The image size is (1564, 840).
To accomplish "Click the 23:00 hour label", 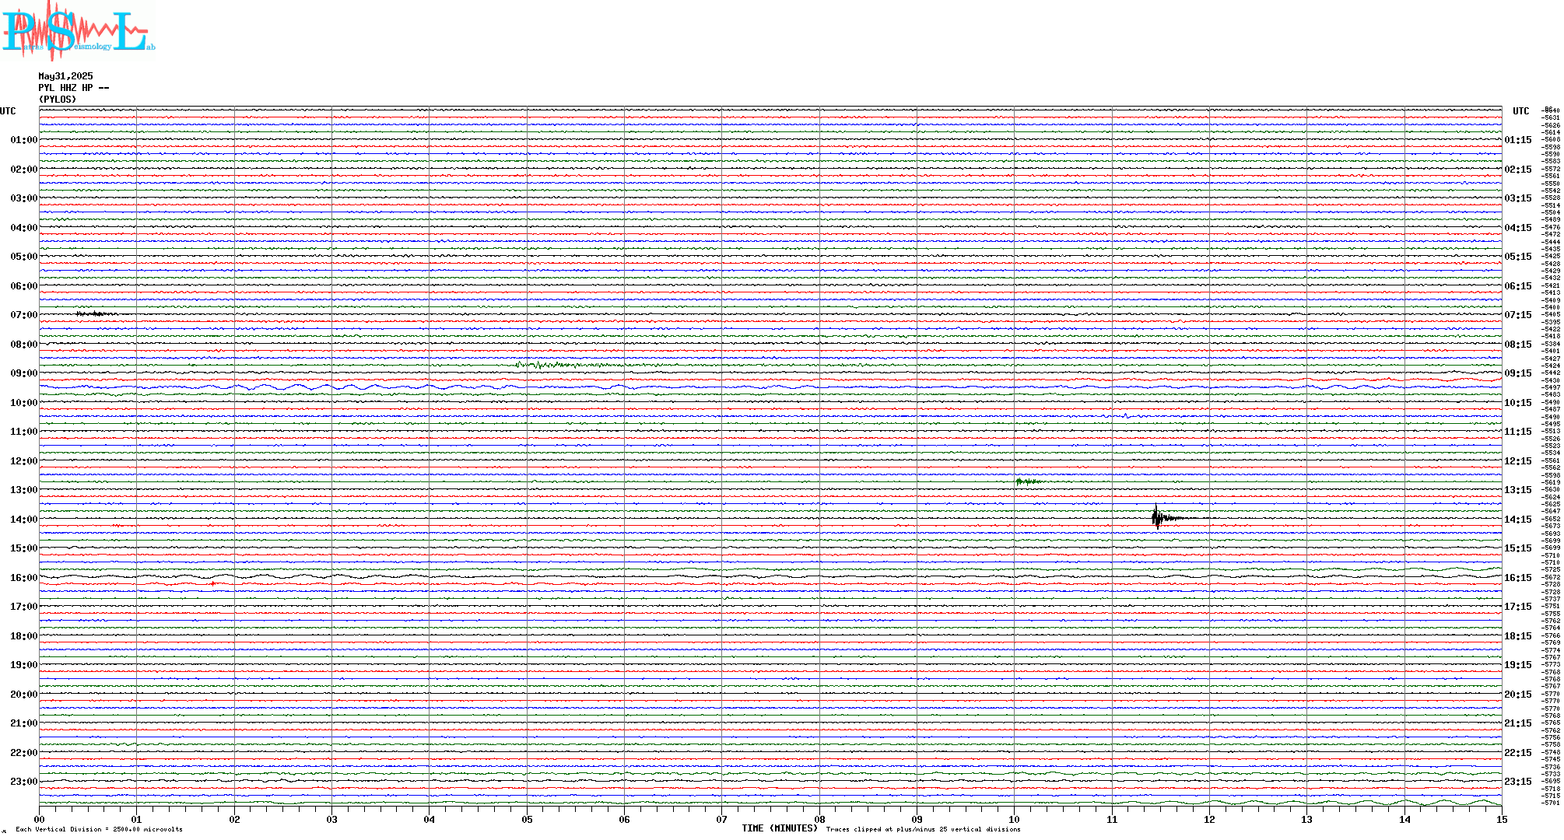I will (x=23, y=782).
